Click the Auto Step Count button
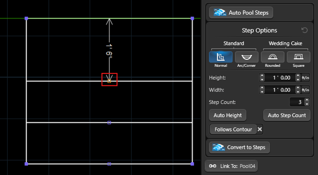Screen dimensions: 318x175 tap(287, 115)
